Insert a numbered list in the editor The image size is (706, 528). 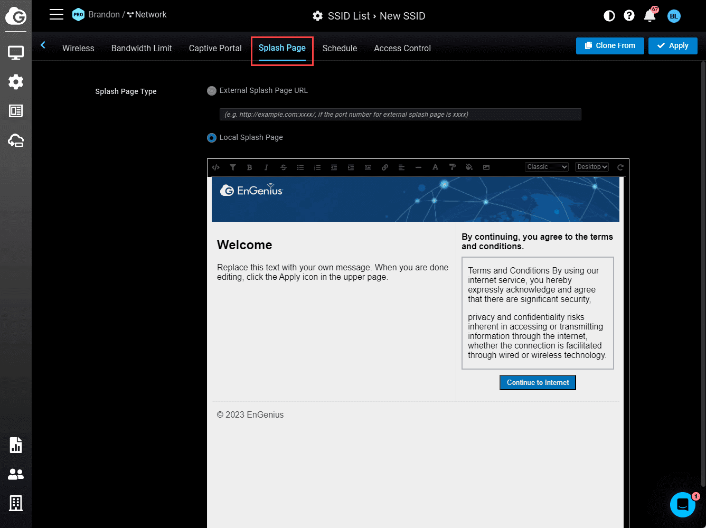point(317,167)
